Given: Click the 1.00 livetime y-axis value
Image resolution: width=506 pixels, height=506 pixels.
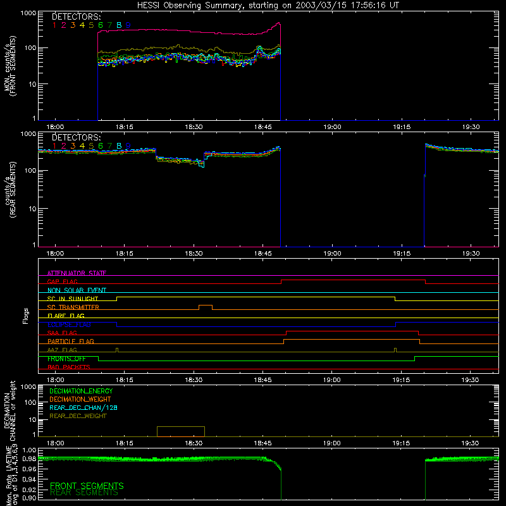Looking at the screenshot, I should (29, 450).
